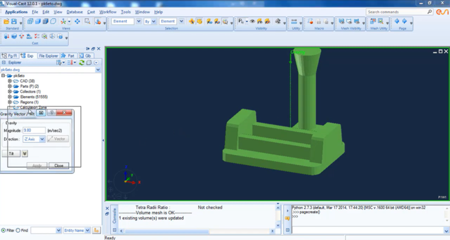450x240 pixels.
Task: Expand the CAD (38) tree node
Action: point(9,81)
